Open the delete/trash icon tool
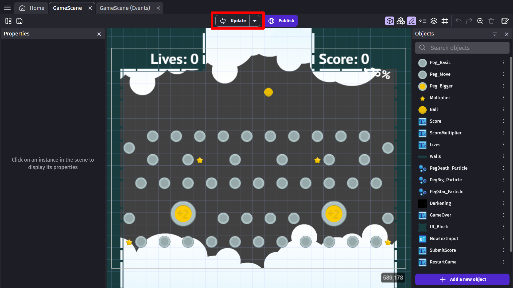The height and width of the screenshot is (288, 513). tap(492, 21)
